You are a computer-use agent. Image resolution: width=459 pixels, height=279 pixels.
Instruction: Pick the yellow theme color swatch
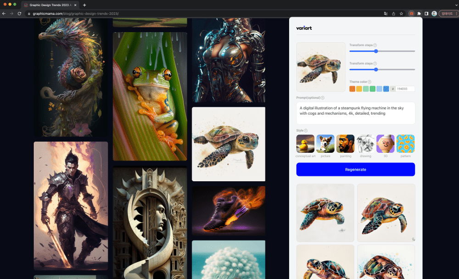click(x=359, y=89)
